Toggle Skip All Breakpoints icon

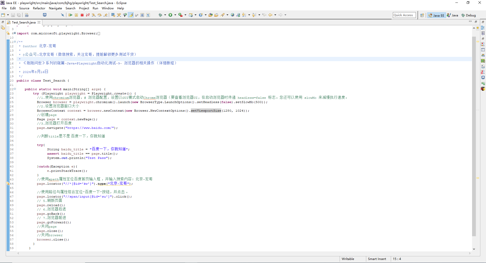tap(63, 15)
